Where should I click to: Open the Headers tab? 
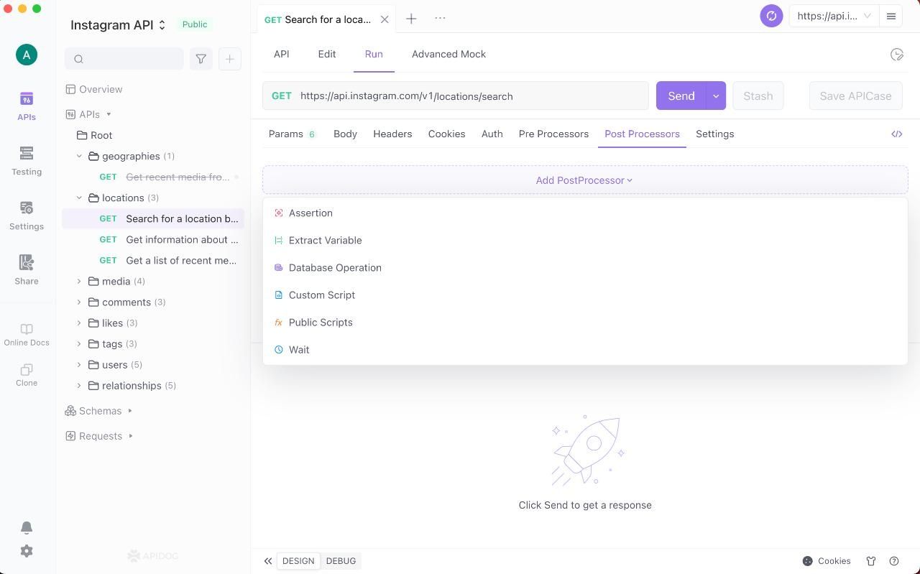pyautogui.click(x=392, y=134)
